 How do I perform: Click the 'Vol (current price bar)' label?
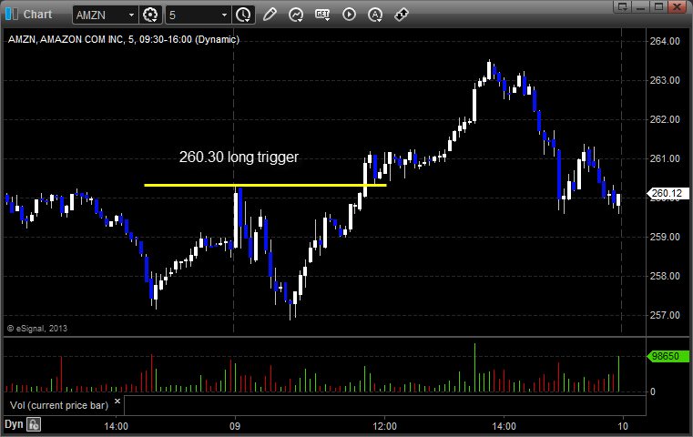pos(59,405)
